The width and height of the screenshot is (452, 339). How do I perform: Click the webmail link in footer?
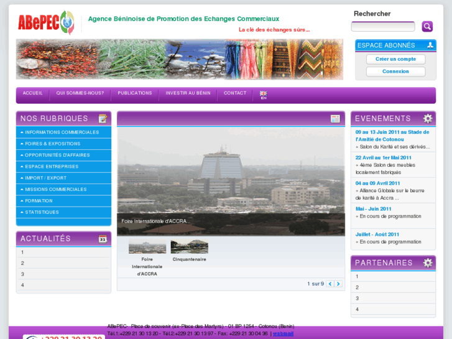click(x=283, y=333)
